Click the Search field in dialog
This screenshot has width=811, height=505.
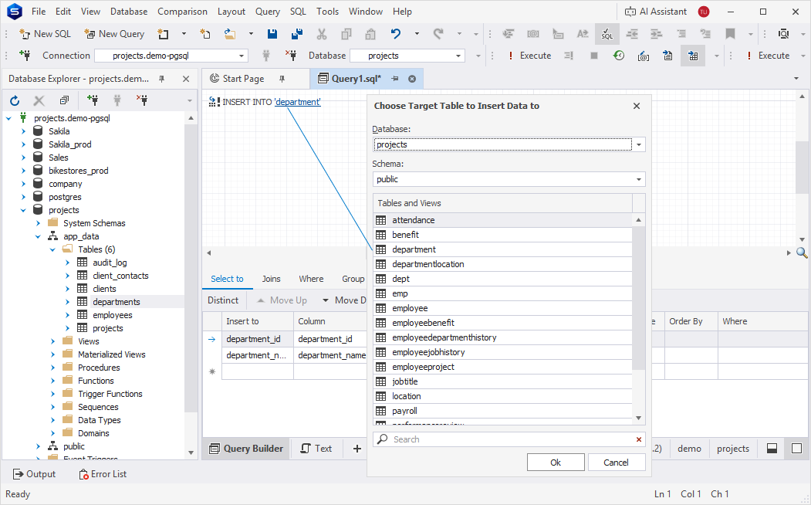[x=509, y=439]
